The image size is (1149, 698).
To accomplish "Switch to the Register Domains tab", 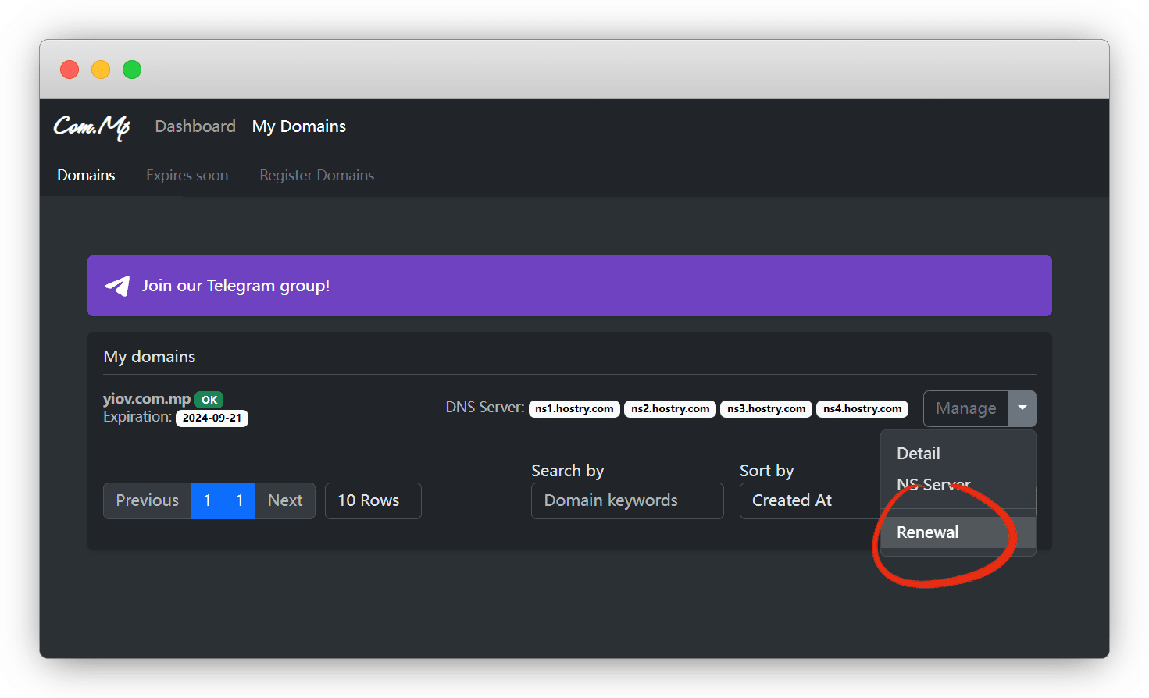I will point(316,176).
